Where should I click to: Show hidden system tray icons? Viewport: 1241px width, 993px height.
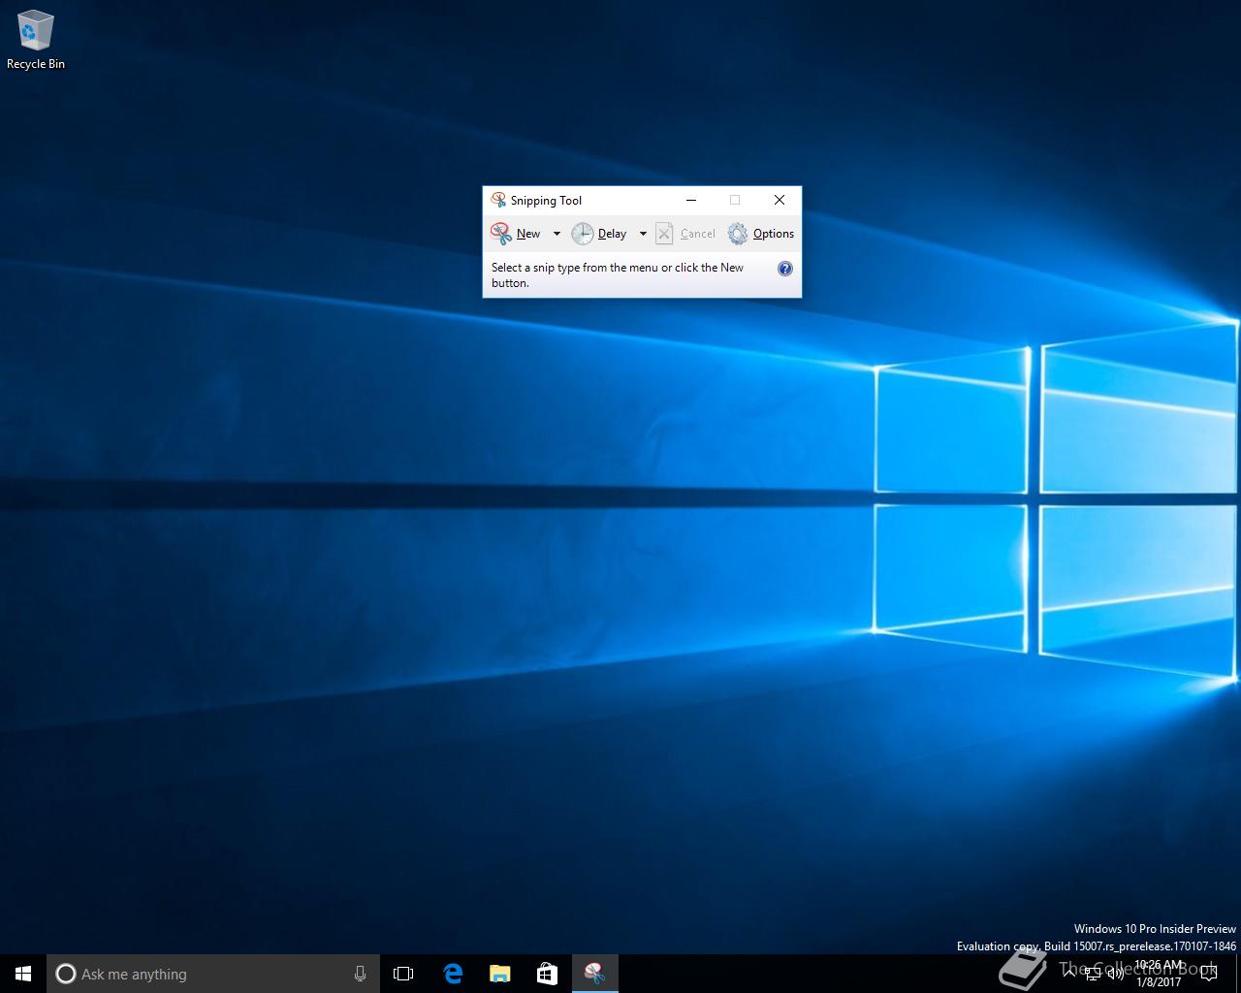pyautogui.click(x=1068, y=974)
